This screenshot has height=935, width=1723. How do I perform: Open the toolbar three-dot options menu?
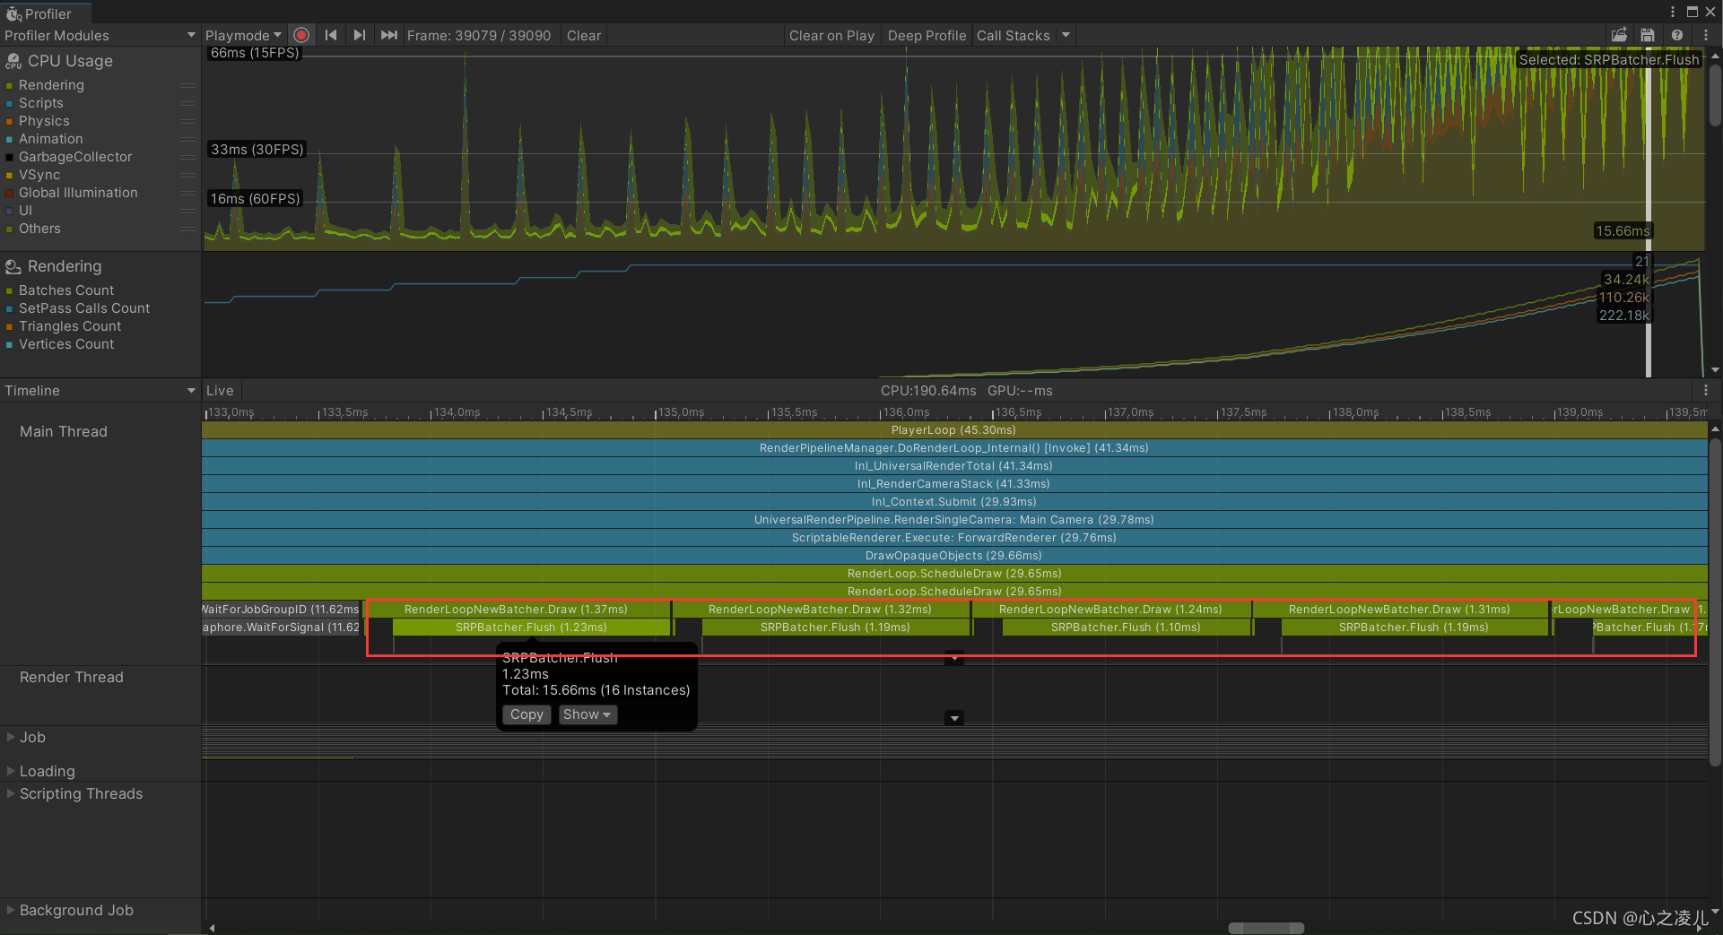1705,35
